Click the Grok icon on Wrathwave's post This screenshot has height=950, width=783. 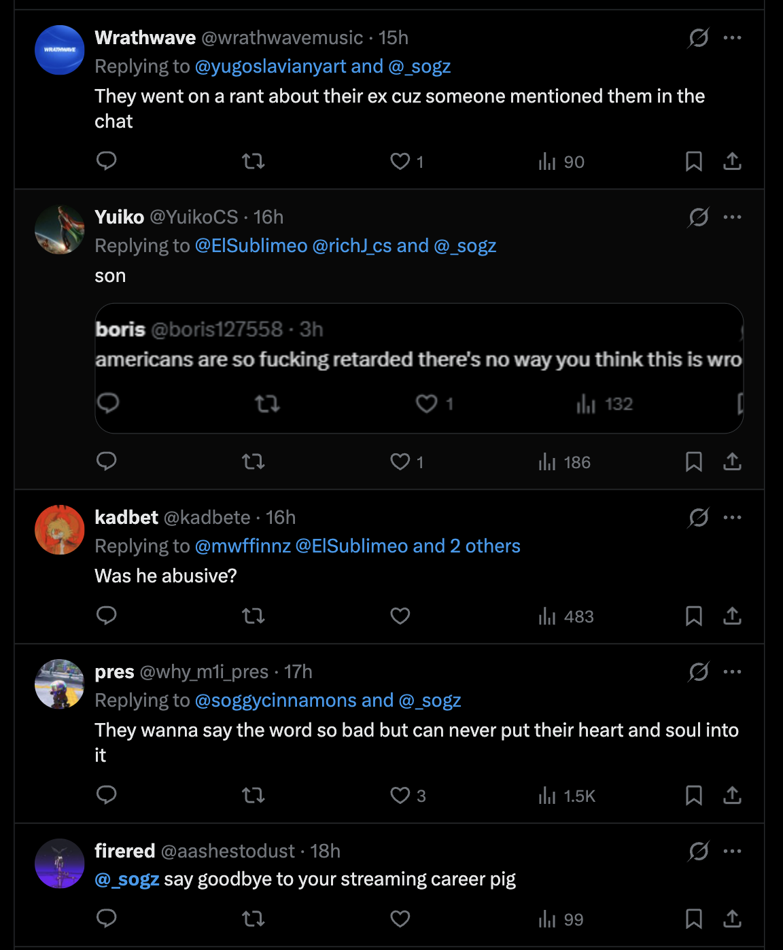pyautogui.click(x=698, y=38)
